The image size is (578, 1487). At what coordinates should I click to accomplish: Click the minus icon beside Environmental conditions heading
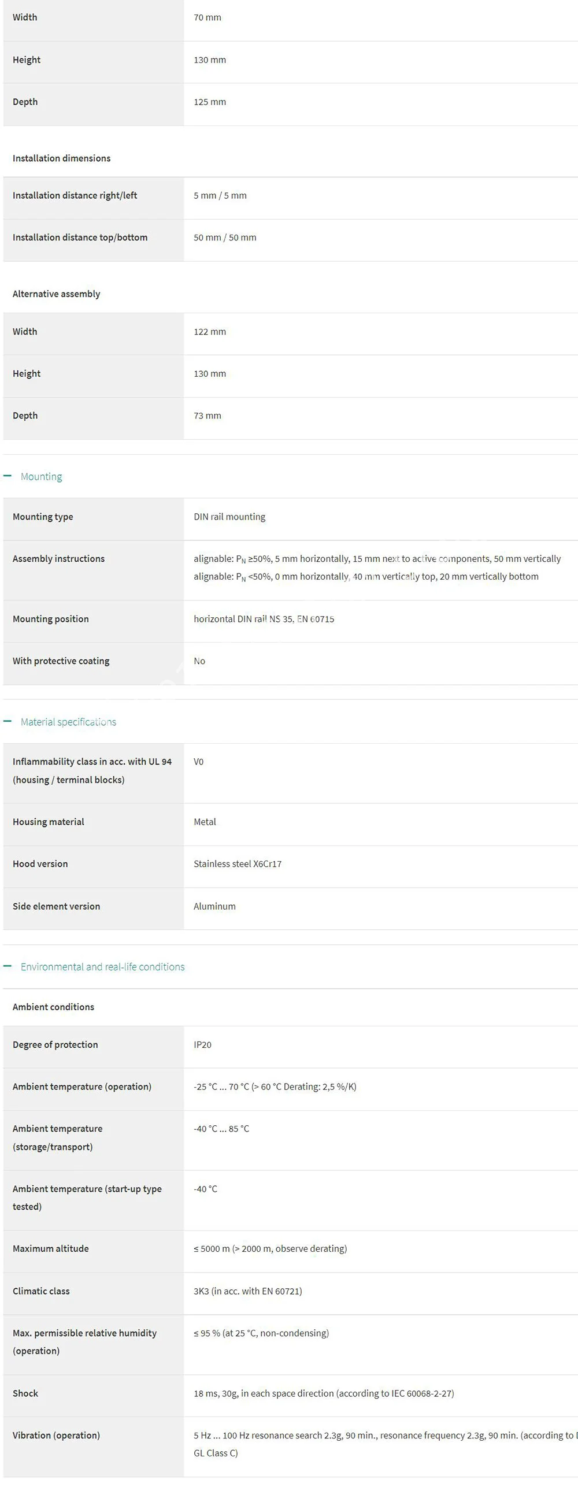tap(8, 966)
